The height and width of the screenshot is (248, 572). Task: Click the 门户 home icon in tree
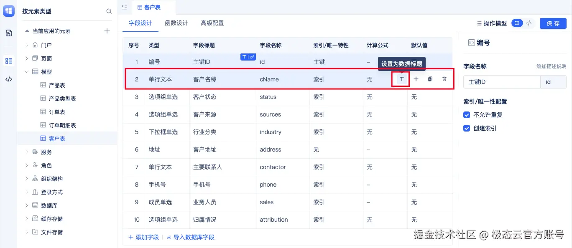[35, 45]
